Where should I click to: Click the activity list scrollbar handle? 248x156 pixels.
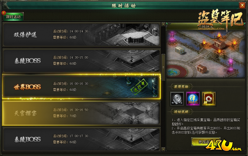(x=164, y=67)
